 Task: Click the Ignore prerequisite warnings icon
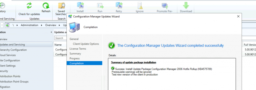[x=140, y=6]
